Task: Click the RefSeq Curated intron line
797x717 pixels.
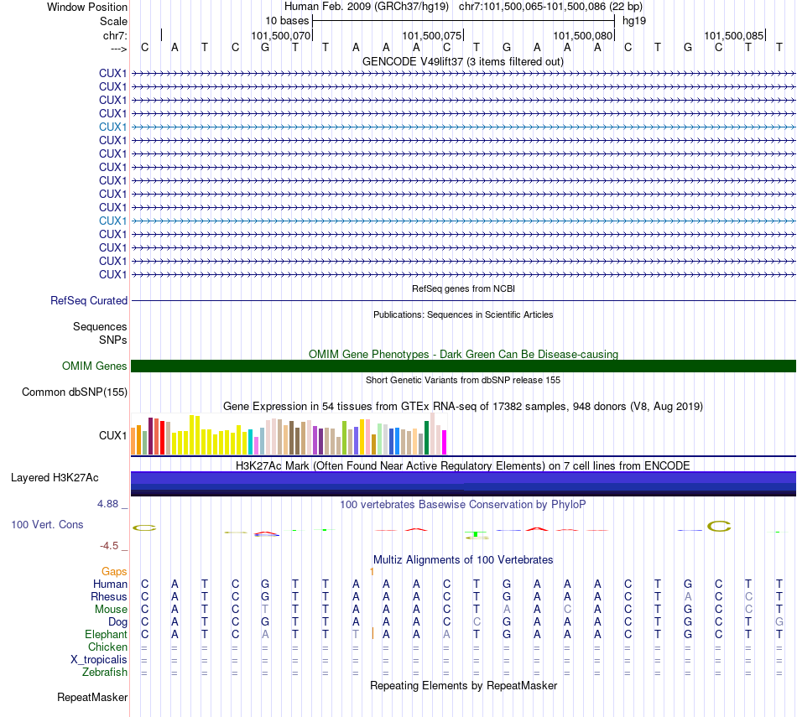Action: pyautogui.click(x=463, y=301)
